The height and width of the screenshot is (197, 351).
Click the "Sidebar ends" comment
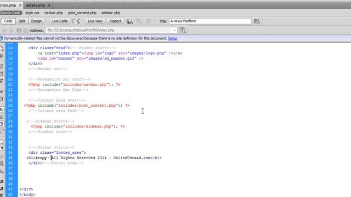point(50,132)
